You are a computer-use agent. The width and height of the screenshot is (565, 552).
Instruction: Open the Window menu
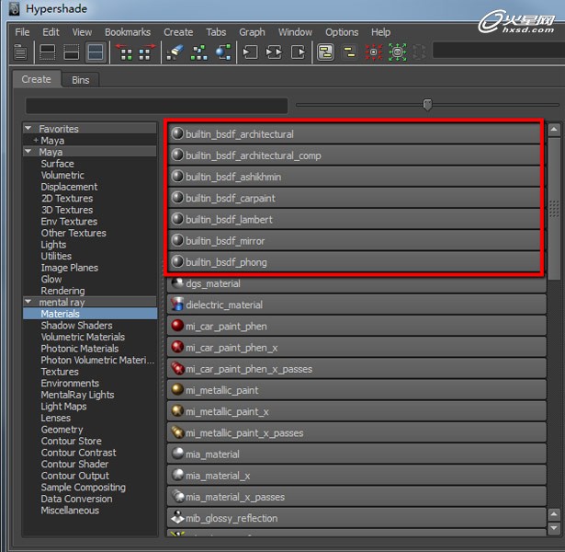tap(295, 32)
